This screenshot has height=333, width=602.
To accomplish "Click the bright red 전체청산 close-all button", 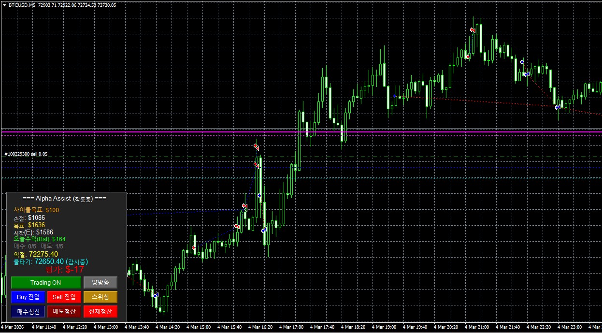I will 100,312.
